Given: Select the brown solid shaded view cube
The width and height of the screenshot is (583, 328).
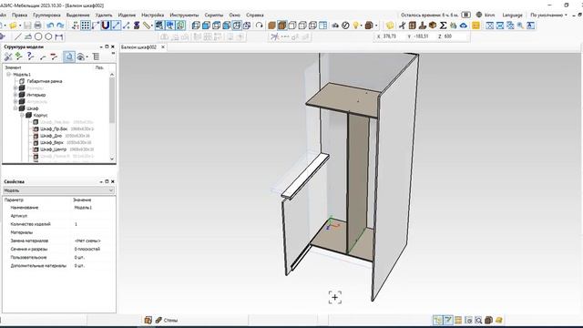Looking at the screenshot, I should [x=271, y=26].
